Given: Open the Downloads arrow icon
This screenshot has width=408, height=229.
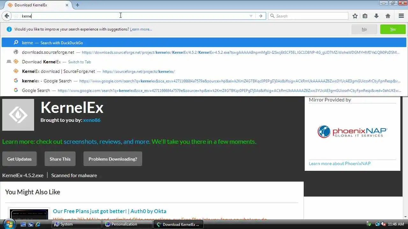Looking at the screenshot, I should point(376,16).
